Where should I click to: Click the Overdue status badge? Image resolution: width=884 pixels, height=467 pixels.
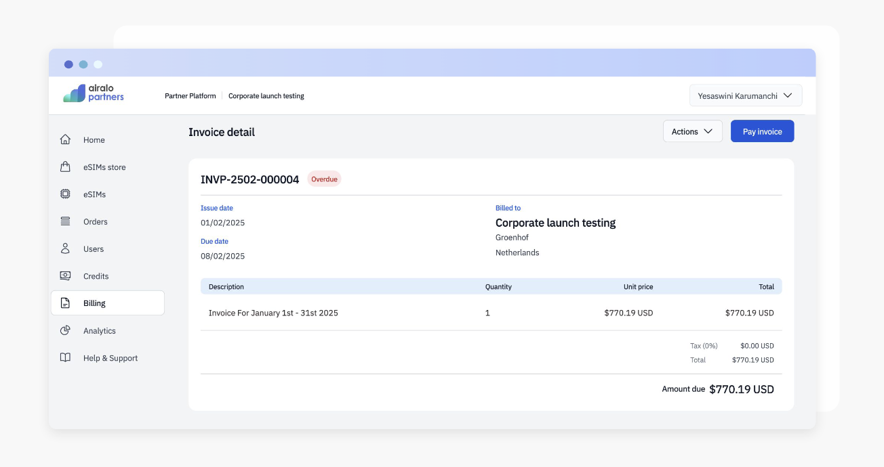coord(324,179)
